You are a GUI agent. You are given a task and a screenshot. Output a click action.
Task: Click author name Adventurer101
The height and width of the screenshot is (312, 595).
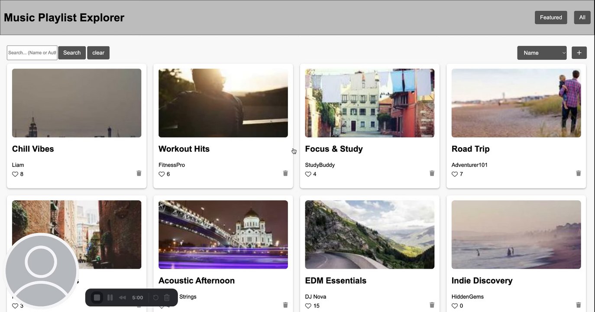pyautogui.click(x=470, y=165)
